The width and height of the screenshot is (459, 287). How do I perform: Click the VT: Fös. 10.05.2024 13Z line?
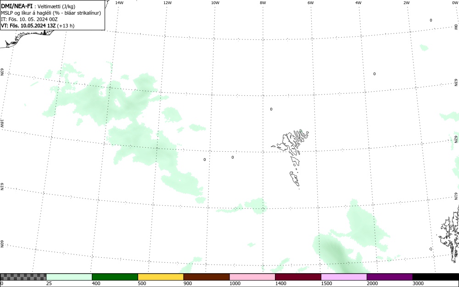38,26
